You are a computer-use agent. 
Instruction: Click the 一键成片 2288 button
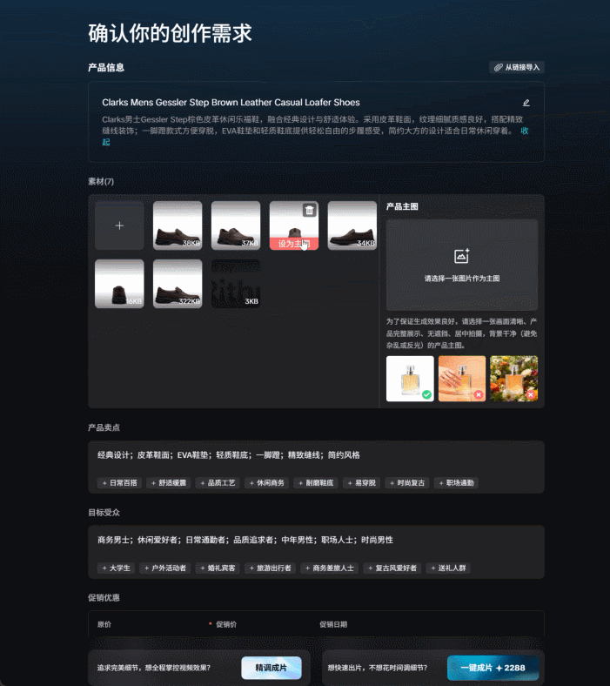[493, 668]
